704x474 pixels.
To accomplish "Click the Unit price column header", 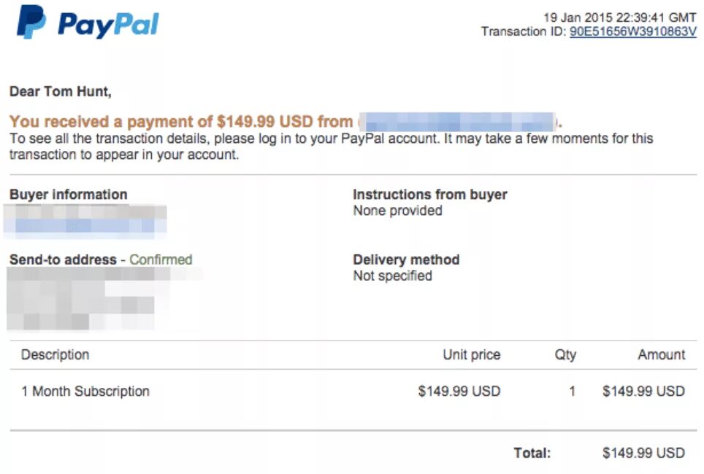I will coord(472,354).
